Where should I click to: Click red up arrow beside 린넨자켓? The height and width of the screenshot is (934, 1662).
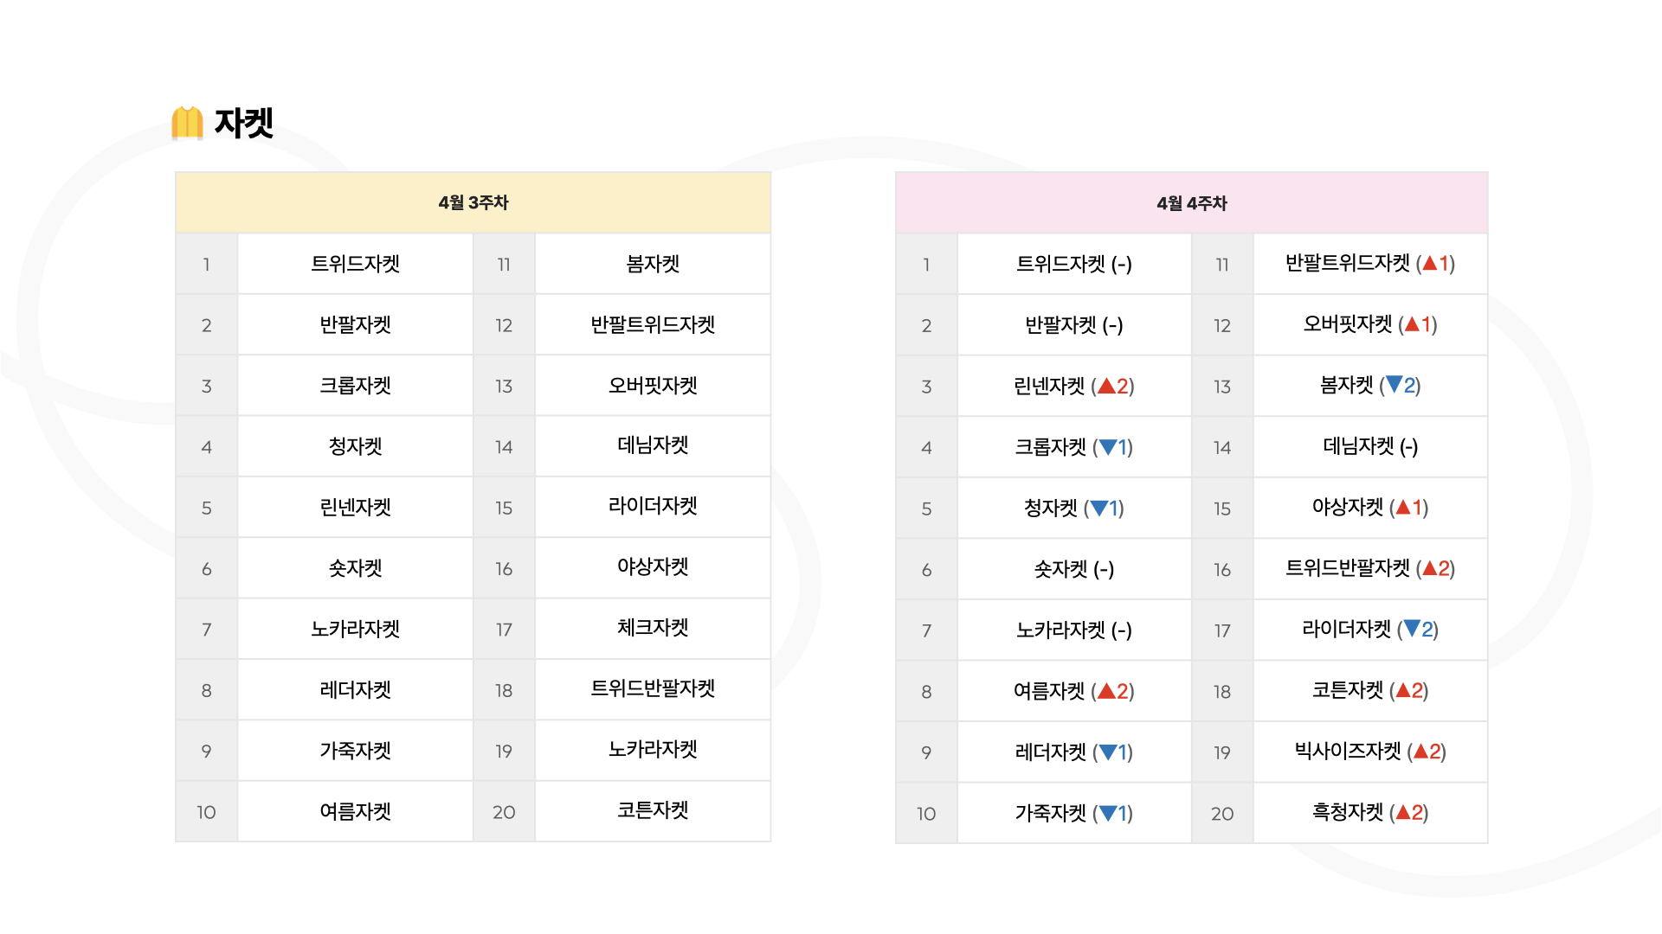(x=1106, y=387)
